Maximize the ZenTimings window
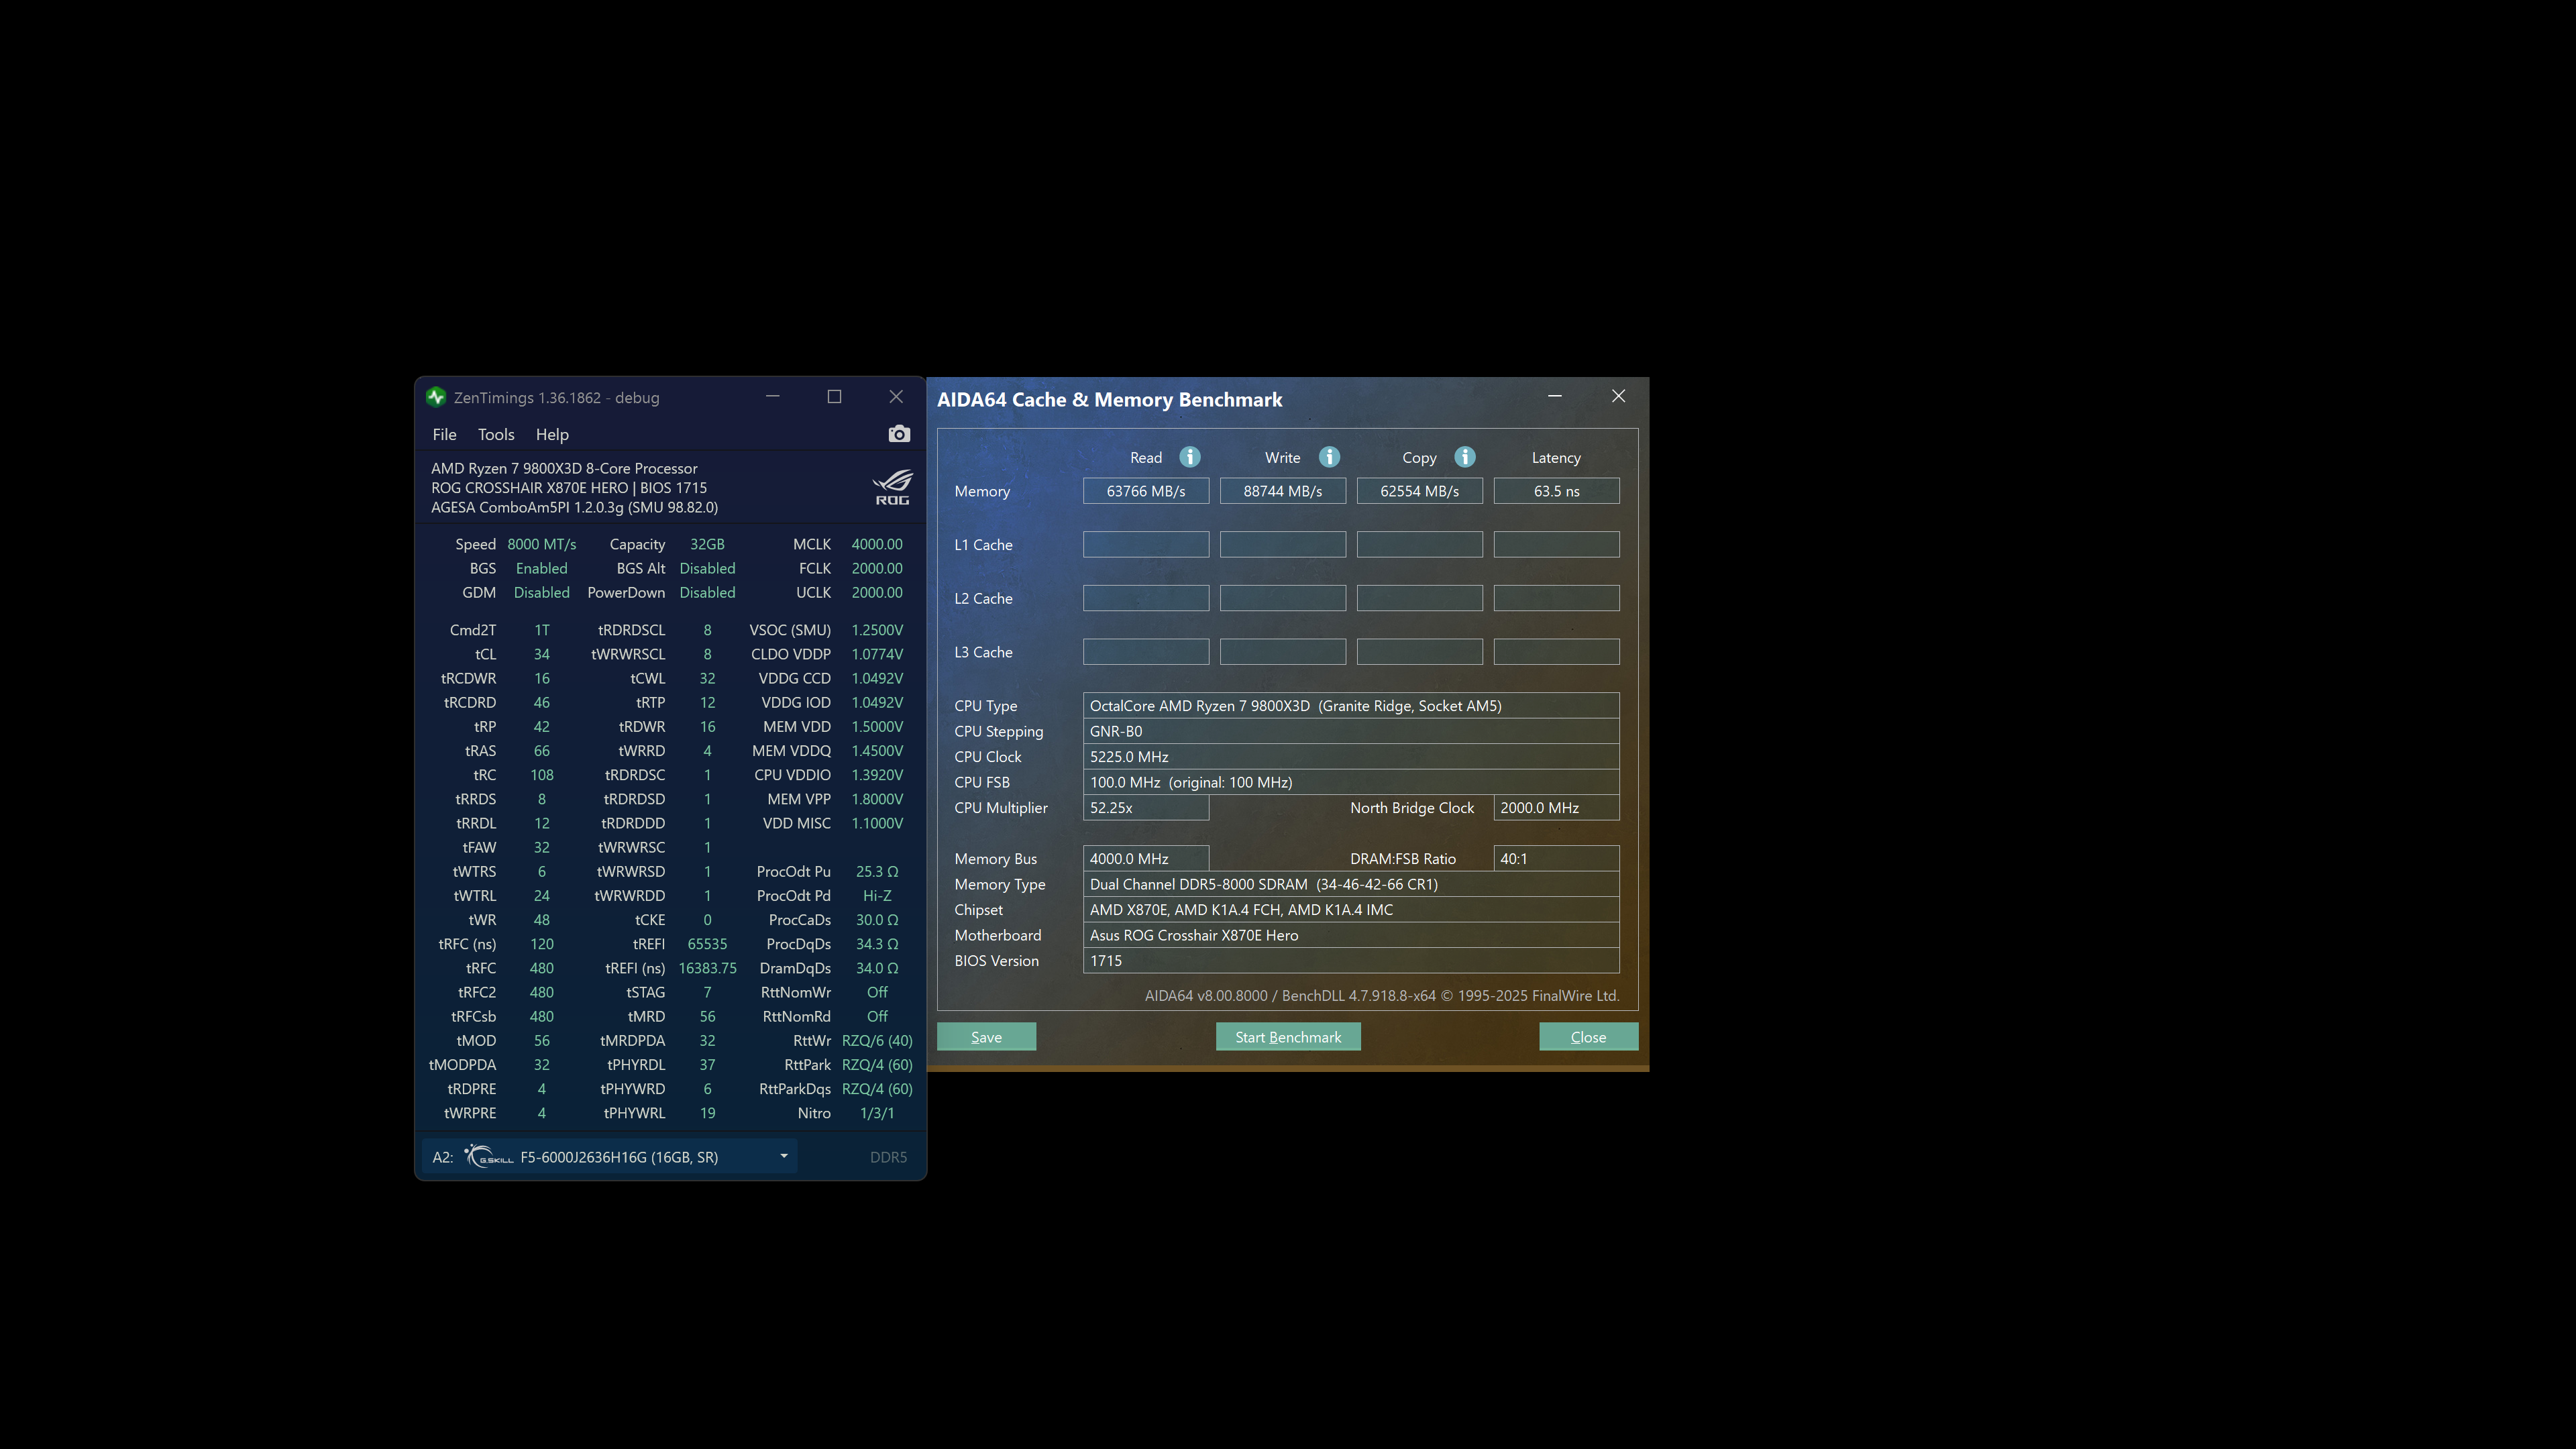 [834, 397]
